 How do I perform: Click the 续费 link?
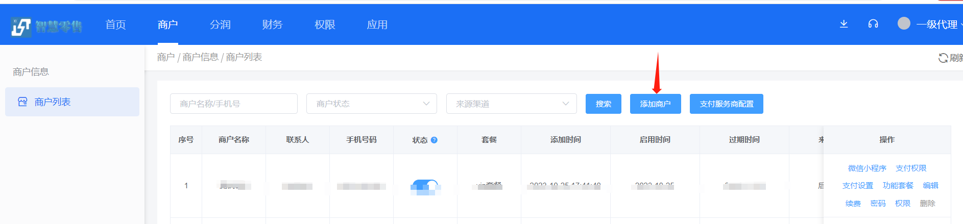pos(853,204)
